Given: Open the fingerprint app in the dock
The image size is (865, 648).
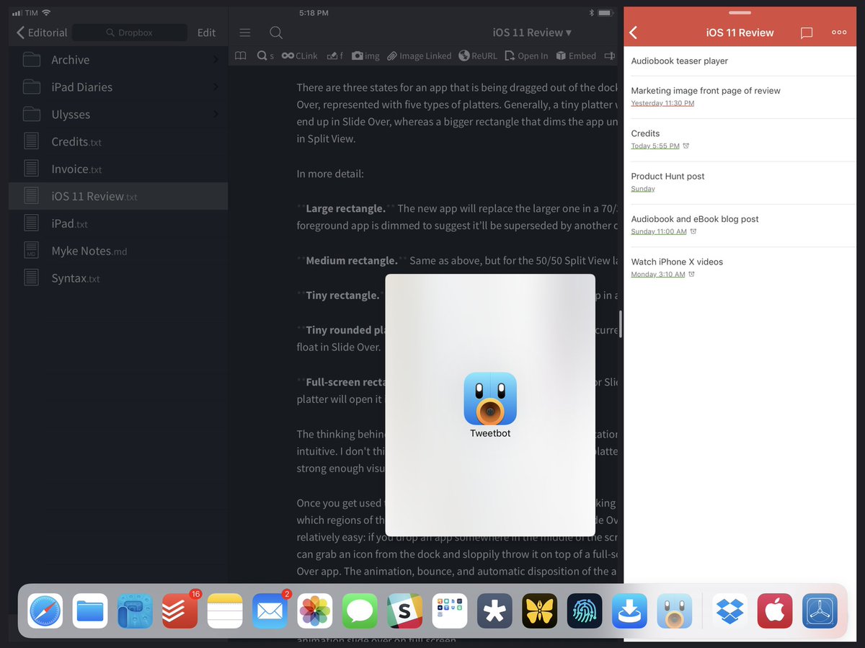Looking at the screenshot, I should [585, 611].
